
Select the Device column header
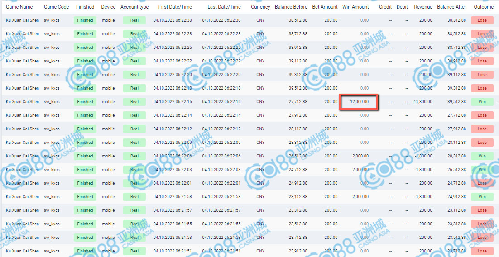click(108, 7)
